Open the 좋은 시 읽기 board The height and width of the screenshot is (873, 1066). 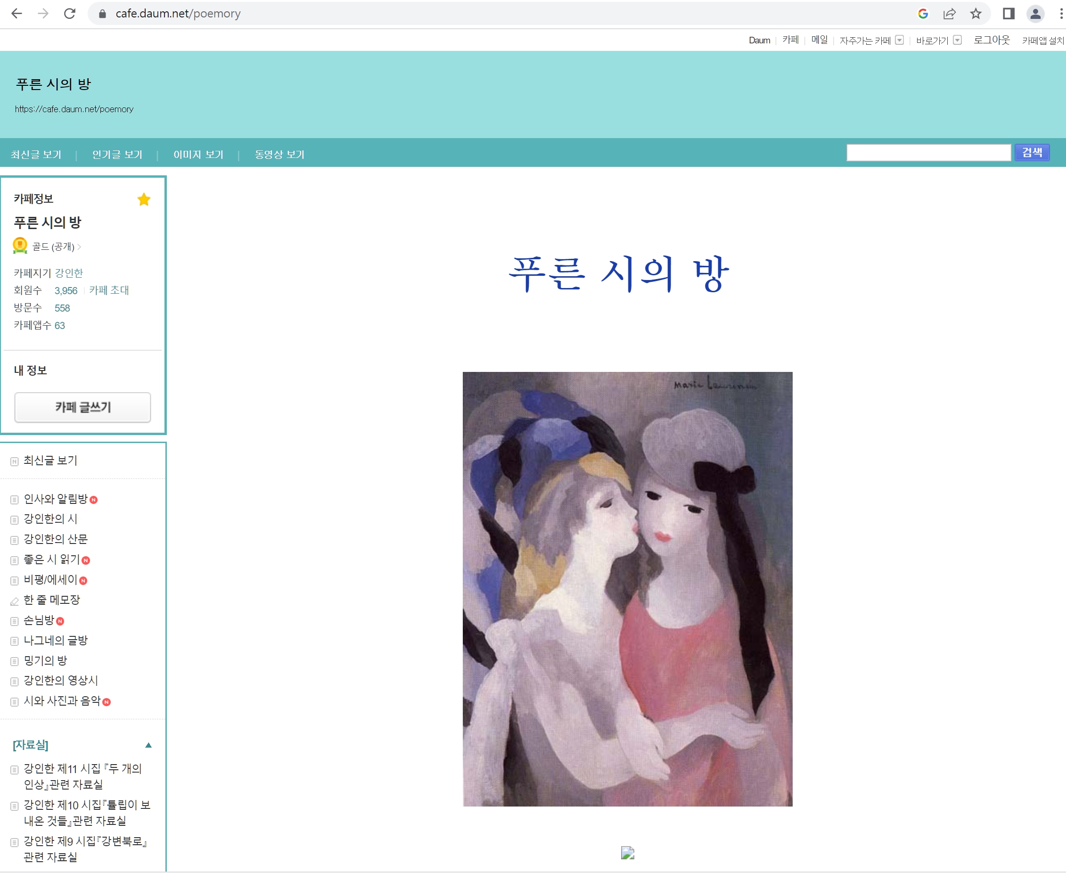tap(52, 559)
